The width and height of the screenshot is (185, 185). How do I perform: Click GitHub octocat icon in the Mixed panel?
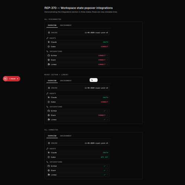pos(49,111)
